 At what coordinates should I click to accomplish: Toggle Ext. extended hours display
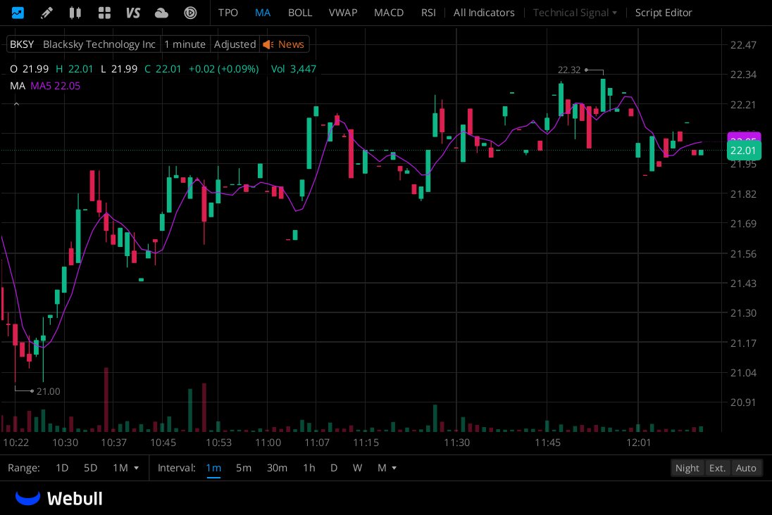(x=717, y=468)
